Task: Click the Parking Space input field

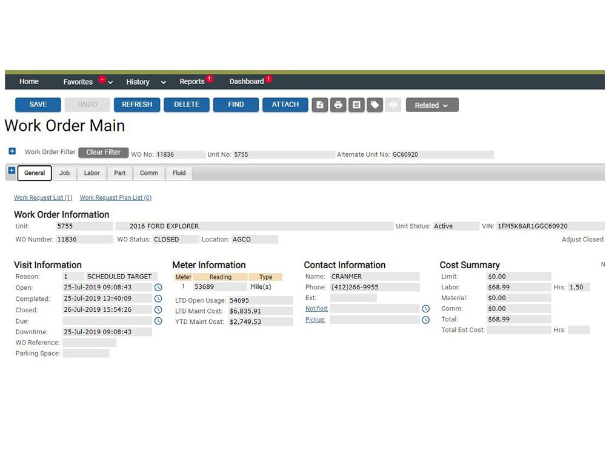Action: [86, 354]
